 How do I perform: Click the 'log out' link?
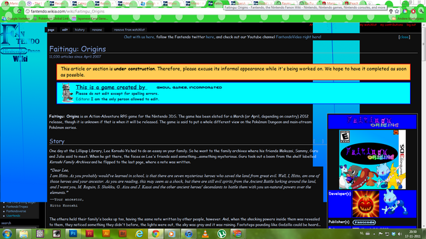(411, 25)
